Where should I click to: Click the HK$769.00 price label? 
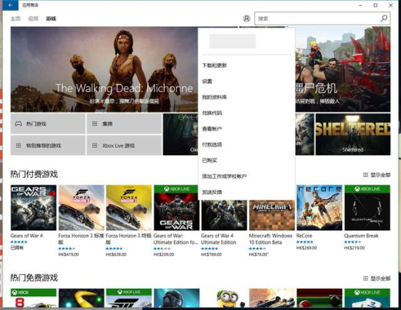pos(211,255)
